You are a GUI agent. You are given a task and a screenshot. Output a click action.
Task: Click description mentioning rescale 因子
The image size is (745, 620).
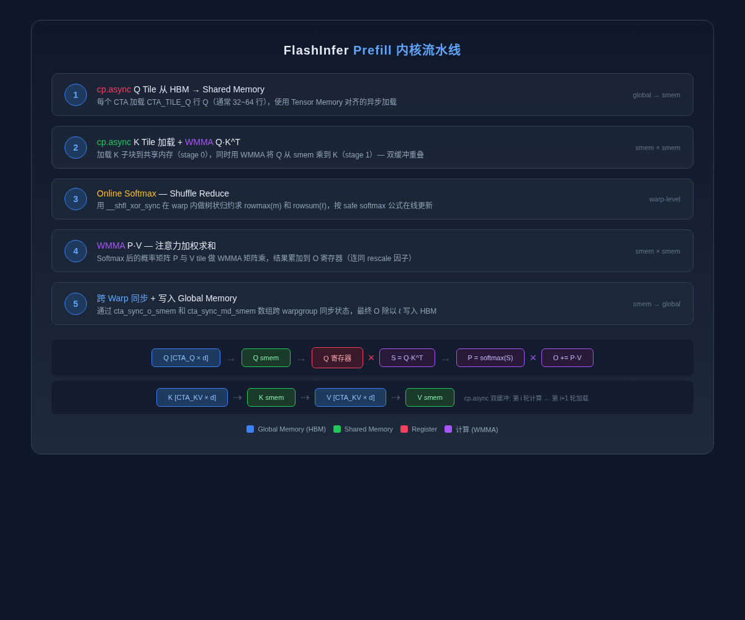pos(256,259)
